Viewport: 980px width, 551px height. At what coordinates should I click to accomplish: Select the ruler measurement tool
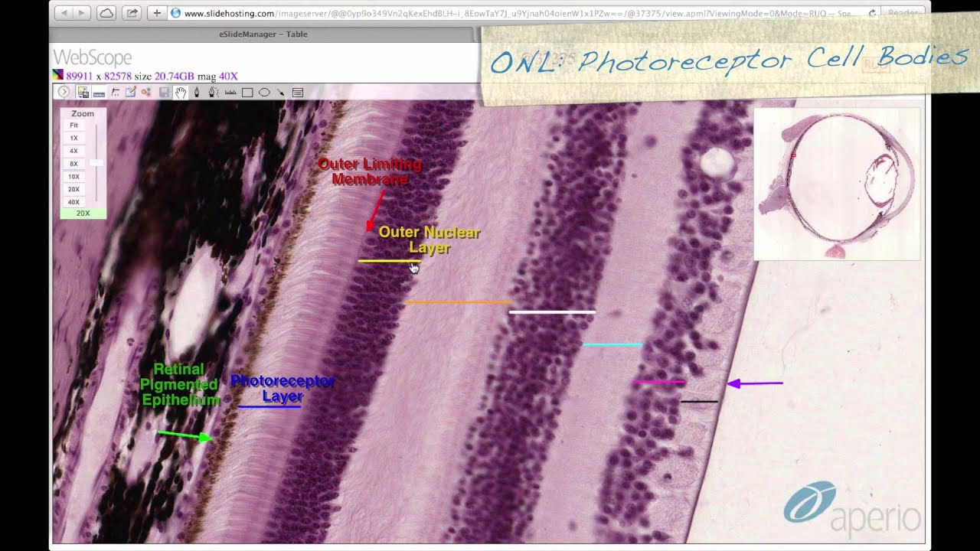coord(230,93)
